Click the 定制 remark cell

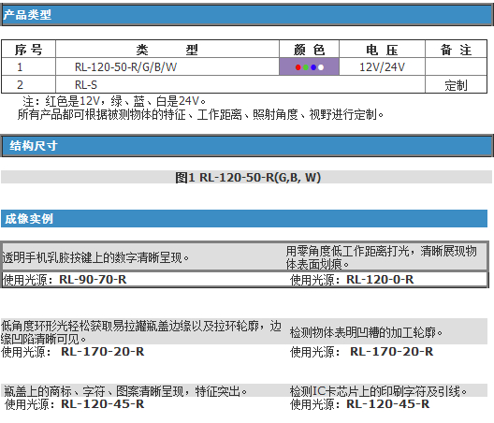tap(456, 85)
